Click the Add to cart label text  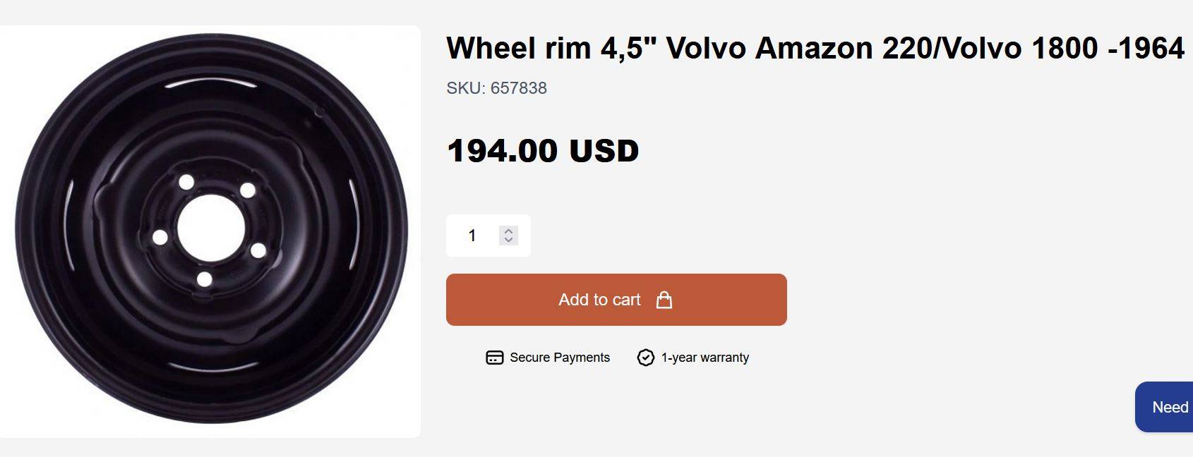[599, 300]
